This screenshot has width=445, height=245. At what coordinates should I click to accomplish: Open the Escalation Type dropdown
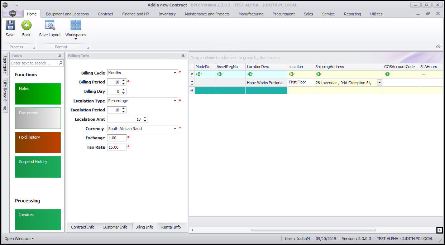pos(175,101)
